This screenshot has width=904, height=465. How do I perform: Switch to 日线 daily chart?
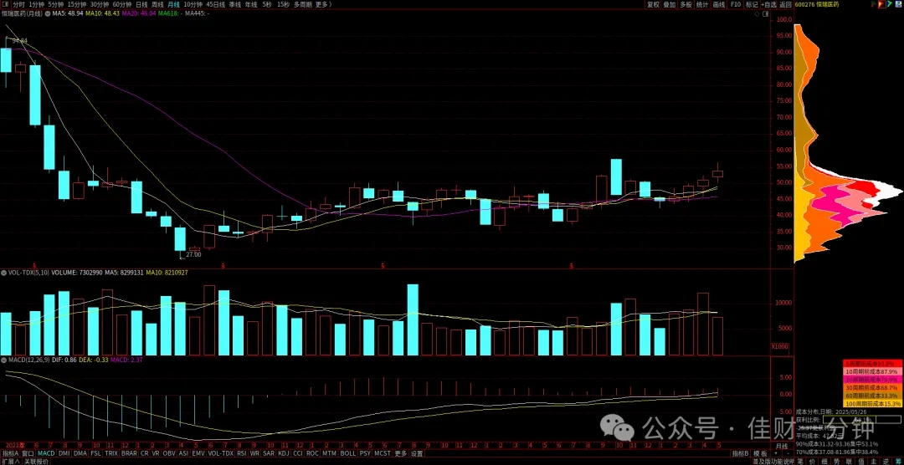pyautogui.click(x=141, y=4)
